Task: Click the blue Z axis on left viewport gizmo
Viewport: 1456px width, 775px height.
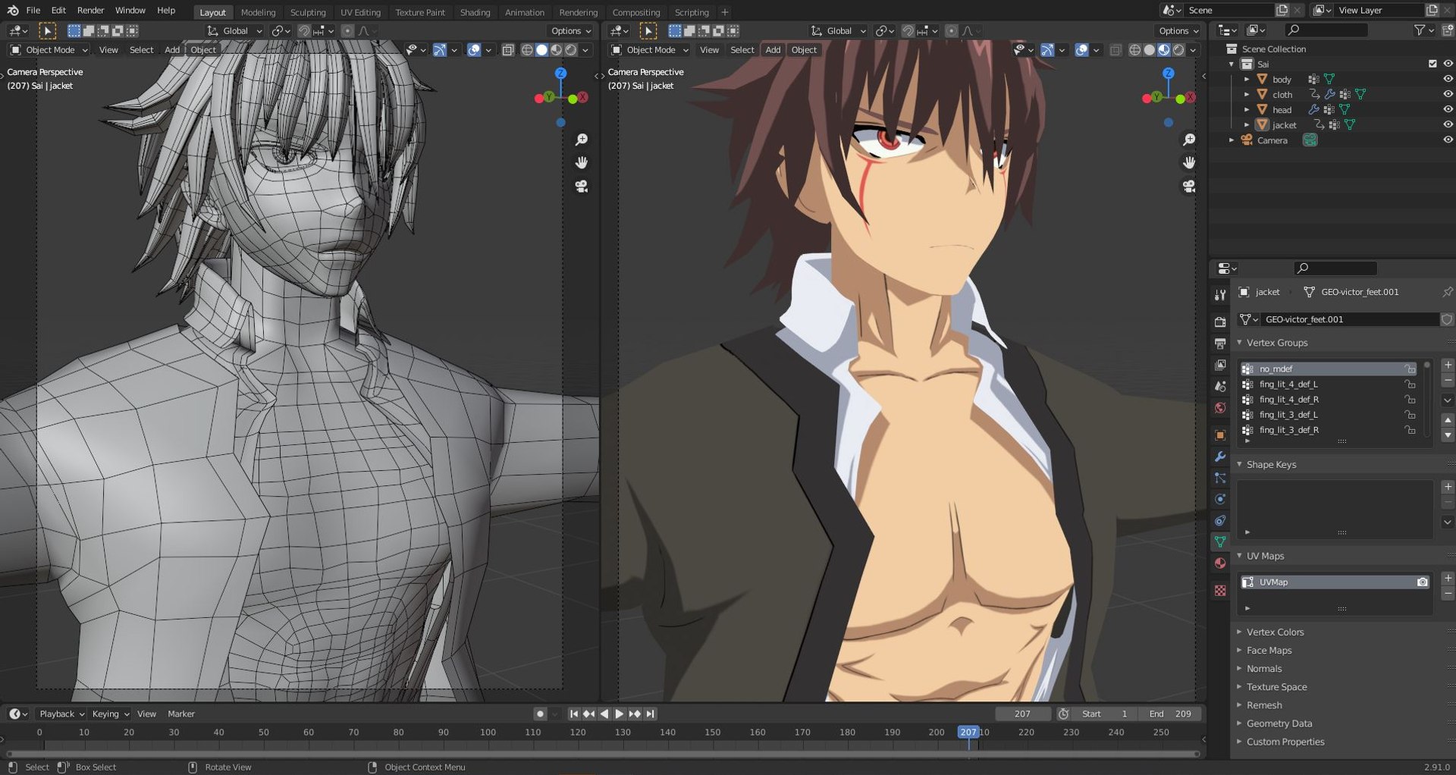Action: pyautogui.click(x=560, y=74)
